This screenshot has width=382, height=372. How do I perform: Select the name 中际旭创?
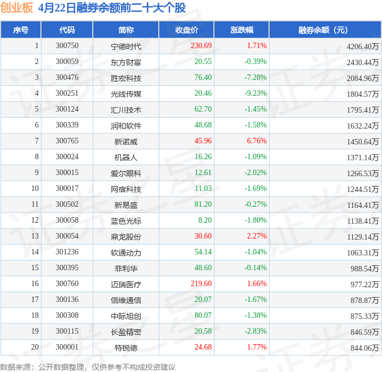[126, 316]
